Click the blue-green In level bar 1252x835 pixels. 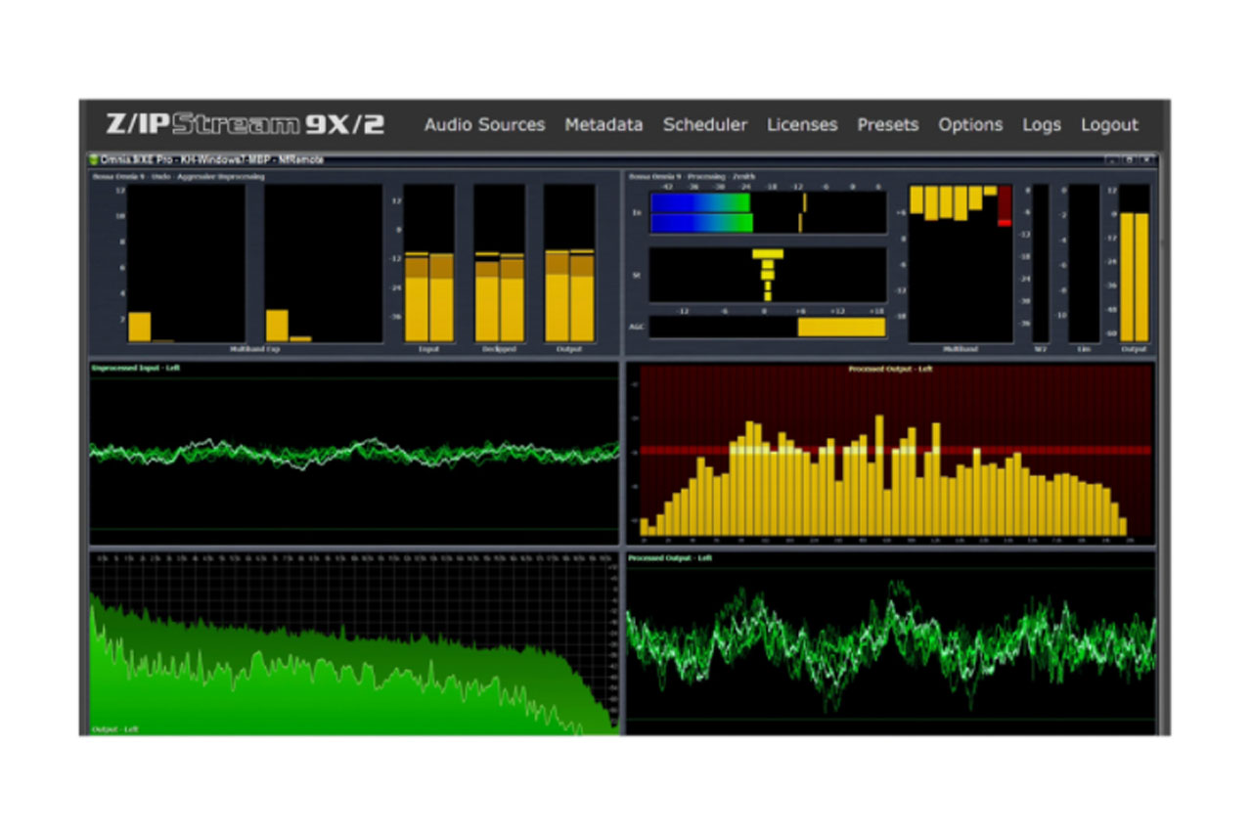point(701,212)
